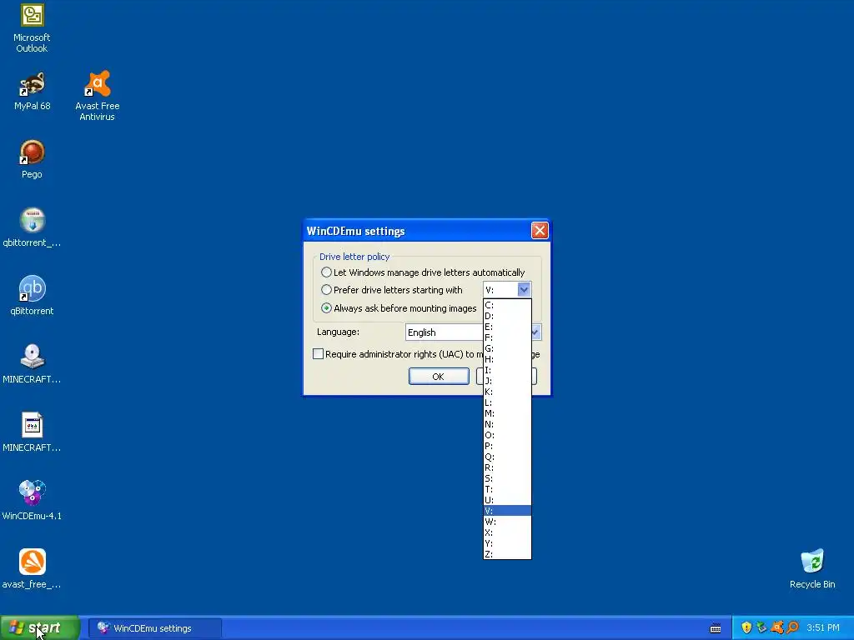Pick X: in the drive letter list
The height and width of the screenshot is (640, 854).
[x=507, y=532]
